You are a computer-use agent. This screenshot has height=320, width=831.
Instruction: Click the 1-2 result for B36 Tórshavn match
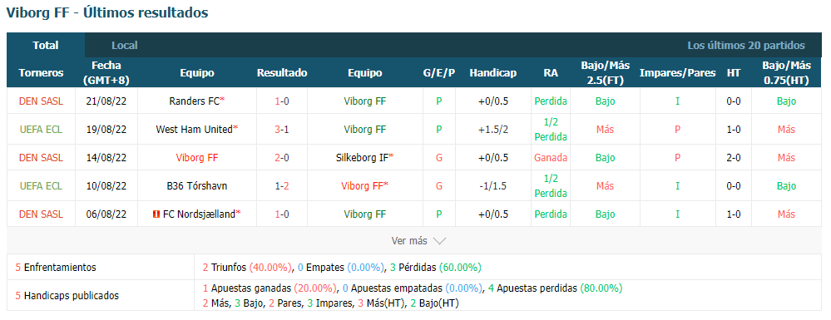282,186
